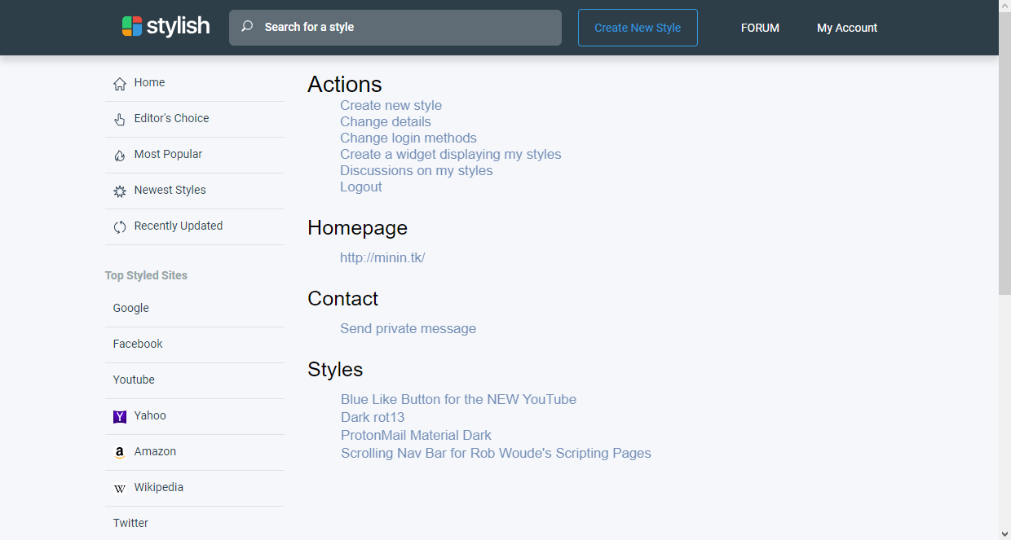Open Scrolling Nav Bar for Rob Woude's style

(x=496, y=453)
